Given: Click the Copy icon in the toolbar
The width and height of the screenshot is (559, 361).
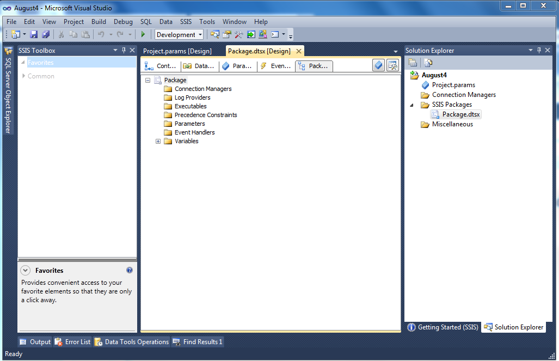Looking at the screenshot, I should (x=73, y=35).
